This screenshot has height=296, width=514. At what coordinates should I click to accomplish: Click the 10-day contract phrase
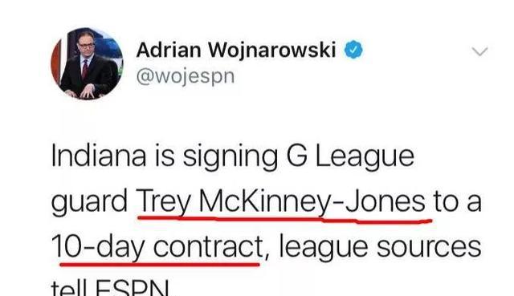coord(157,247)
